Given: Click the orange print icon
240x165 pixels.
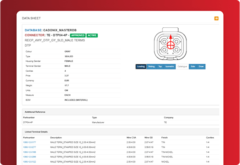Looking at the screenshot, I should (216, 18).
